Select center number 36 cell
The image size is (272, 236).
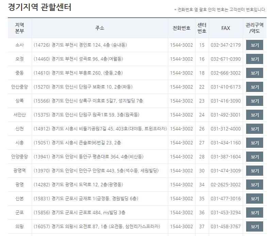[202, 213]
